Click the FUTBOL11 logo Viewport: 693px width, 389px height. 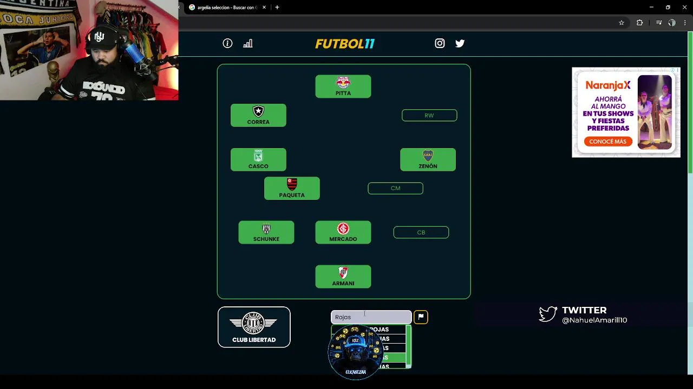345,44
